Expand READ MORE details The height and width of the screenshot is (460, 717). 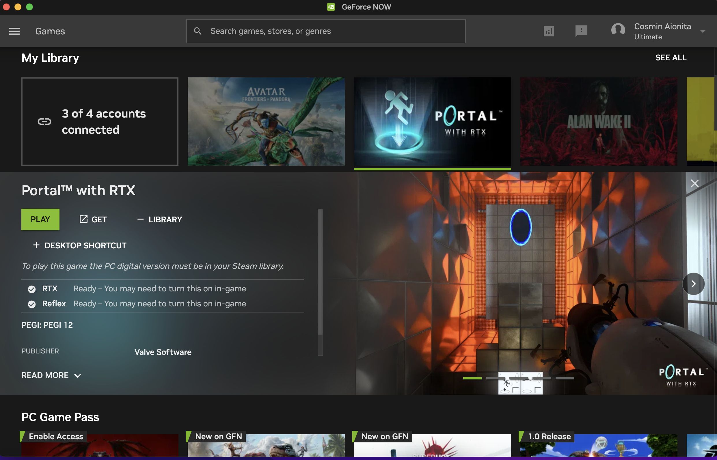pos(51,375)
